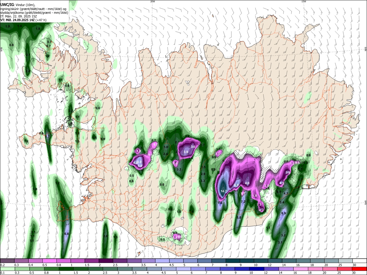The height and width of the screenshot is (275, 367).
Task: Select the 2.1 value in the northwest rain band
Action: 28,55
